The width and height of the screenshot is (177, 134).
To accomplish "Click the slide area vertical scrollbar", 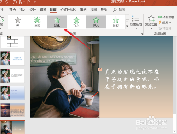I will tap(175, 122).
